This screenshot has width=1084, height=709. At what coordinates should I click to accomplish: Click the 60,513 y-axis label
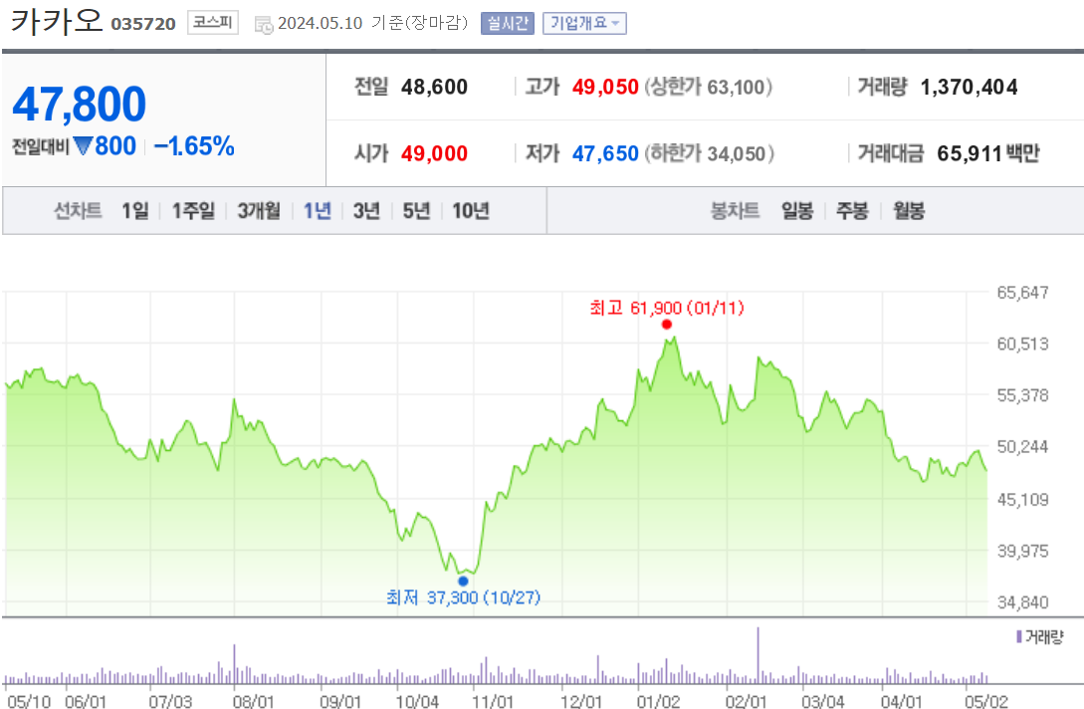click(x=1022, y=344)
